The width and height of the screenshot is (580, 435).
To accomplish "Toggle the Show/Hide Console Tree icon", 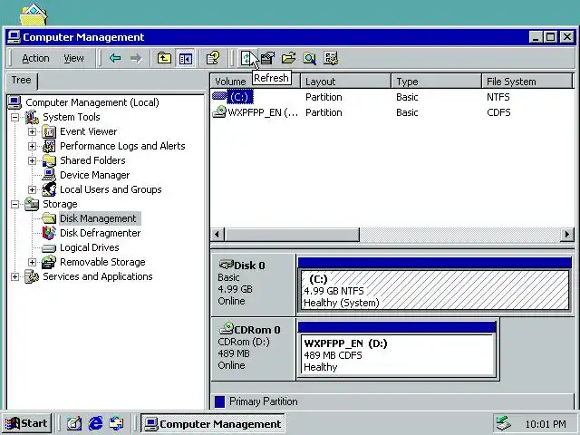I will 185,58.
